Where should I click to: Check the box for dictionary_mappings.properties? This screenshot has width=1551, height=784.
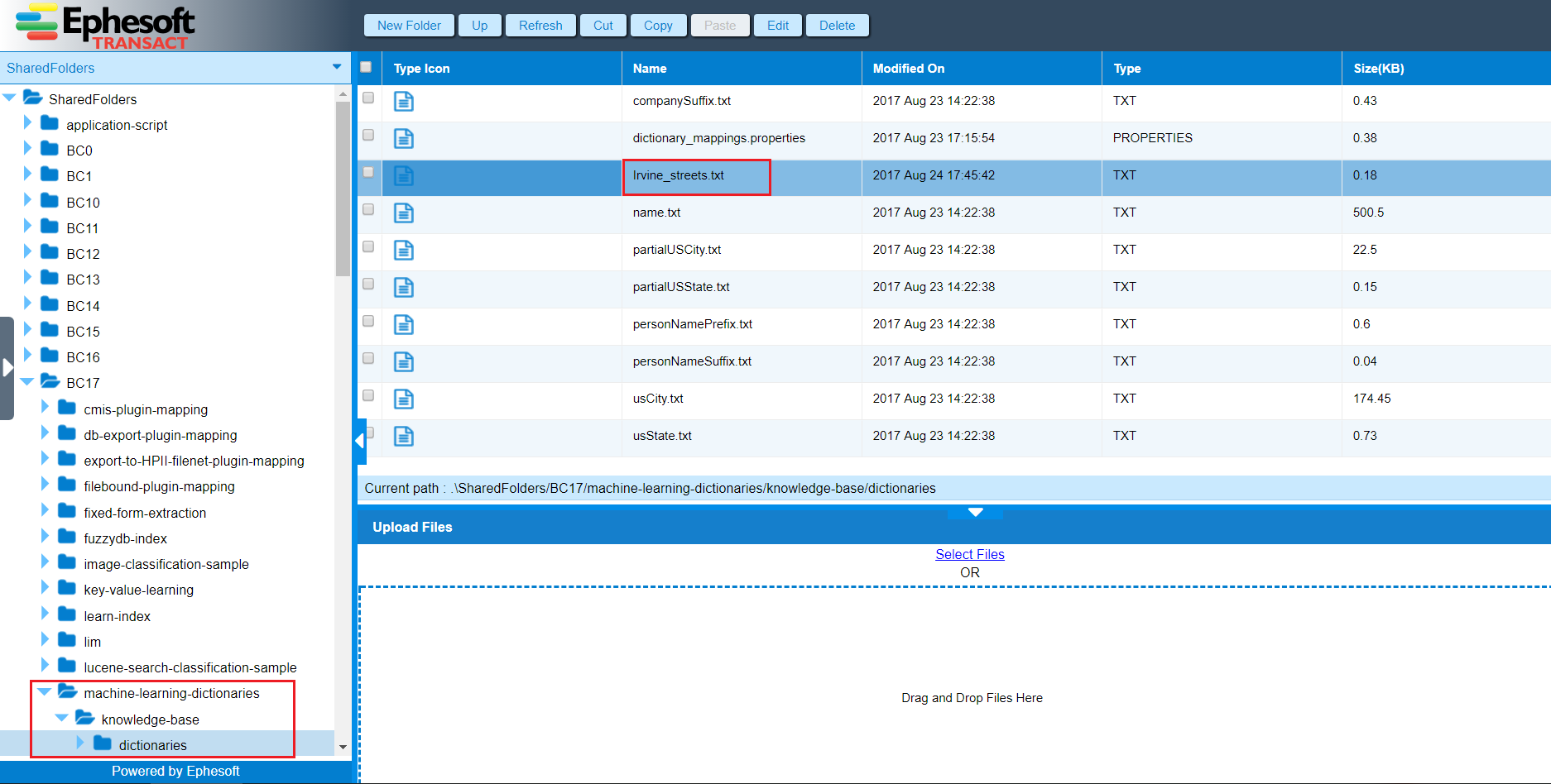point(368,135)
